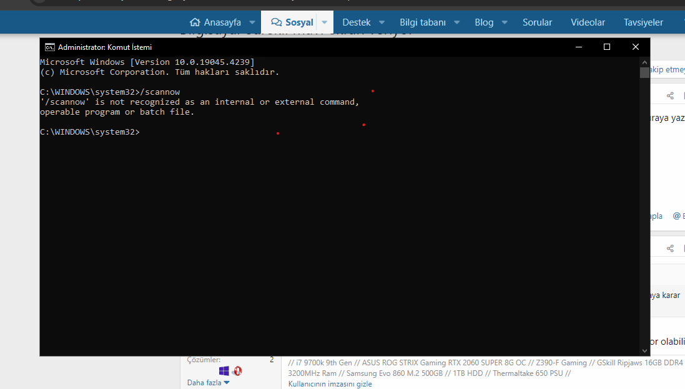Select the Sosyal tab

tap(292, 22)
